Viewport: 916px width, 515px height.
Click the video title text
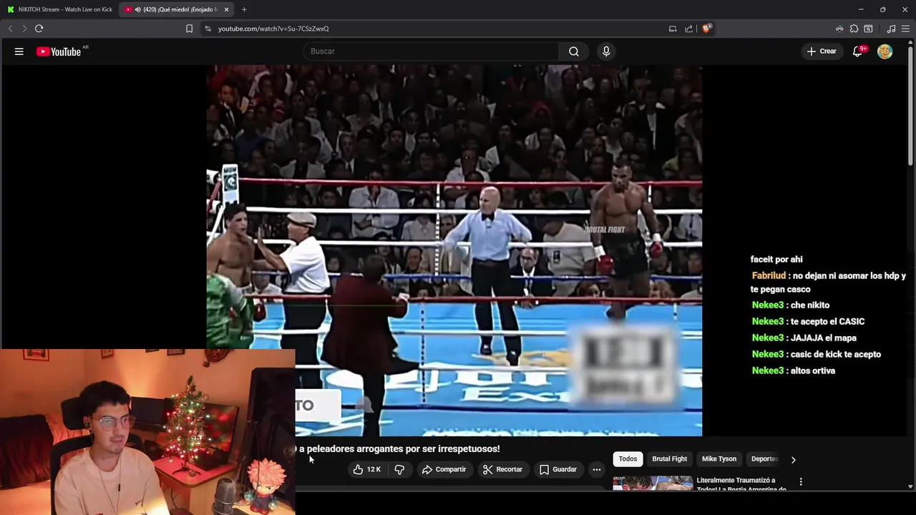397,448
